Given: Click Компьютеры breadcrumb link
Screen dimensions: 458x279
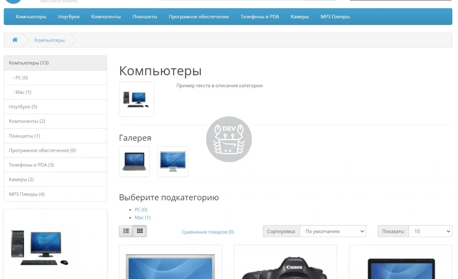Looking at the screenshot, I should [x=49, y=40].
